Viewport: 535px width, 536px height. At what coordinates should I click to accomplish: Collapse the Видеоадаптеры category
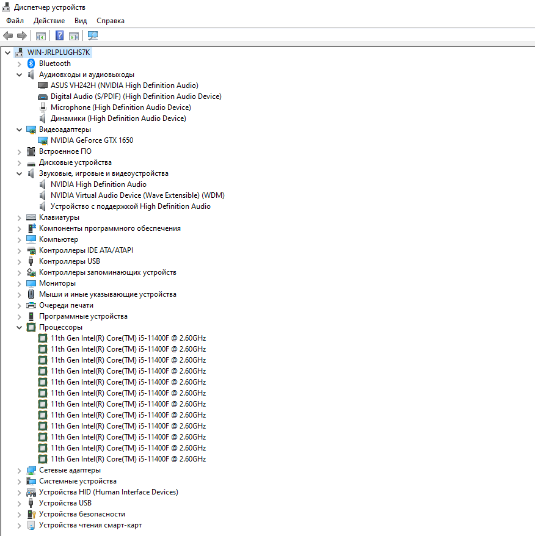click(19, 129)
